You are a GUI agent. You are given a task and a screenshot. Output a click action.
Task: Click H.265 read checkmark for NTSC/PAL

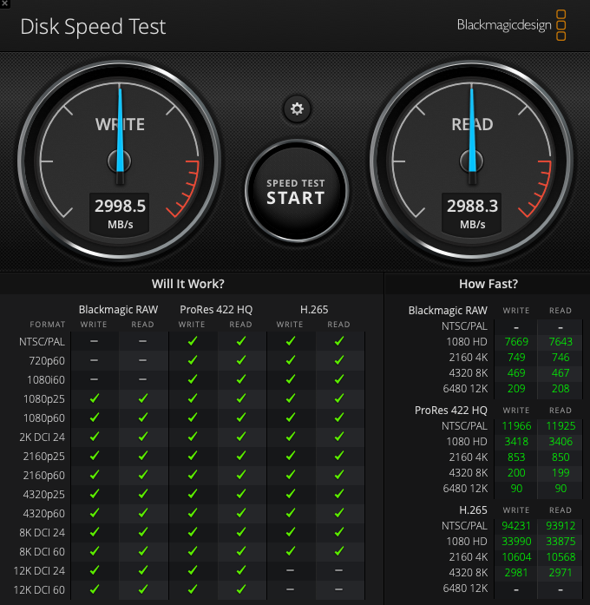339,341
